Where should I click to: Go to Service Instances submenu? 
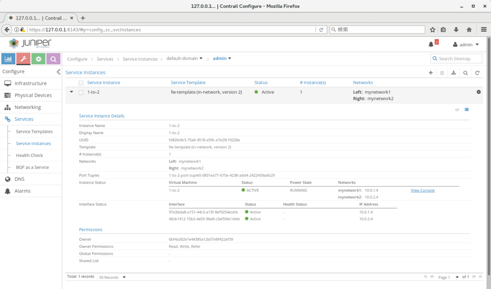coord(33,144)
